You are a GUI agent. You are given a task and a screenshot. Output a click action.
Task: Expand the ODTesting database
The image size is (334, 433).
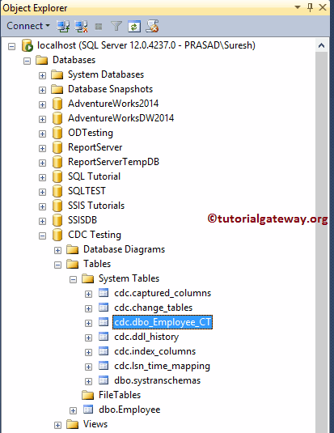point(42,134)
